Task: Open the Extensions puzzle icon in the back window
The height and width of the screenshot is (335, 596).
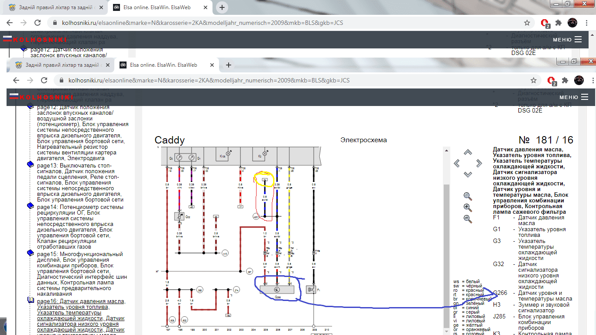Action: (558, 23)
